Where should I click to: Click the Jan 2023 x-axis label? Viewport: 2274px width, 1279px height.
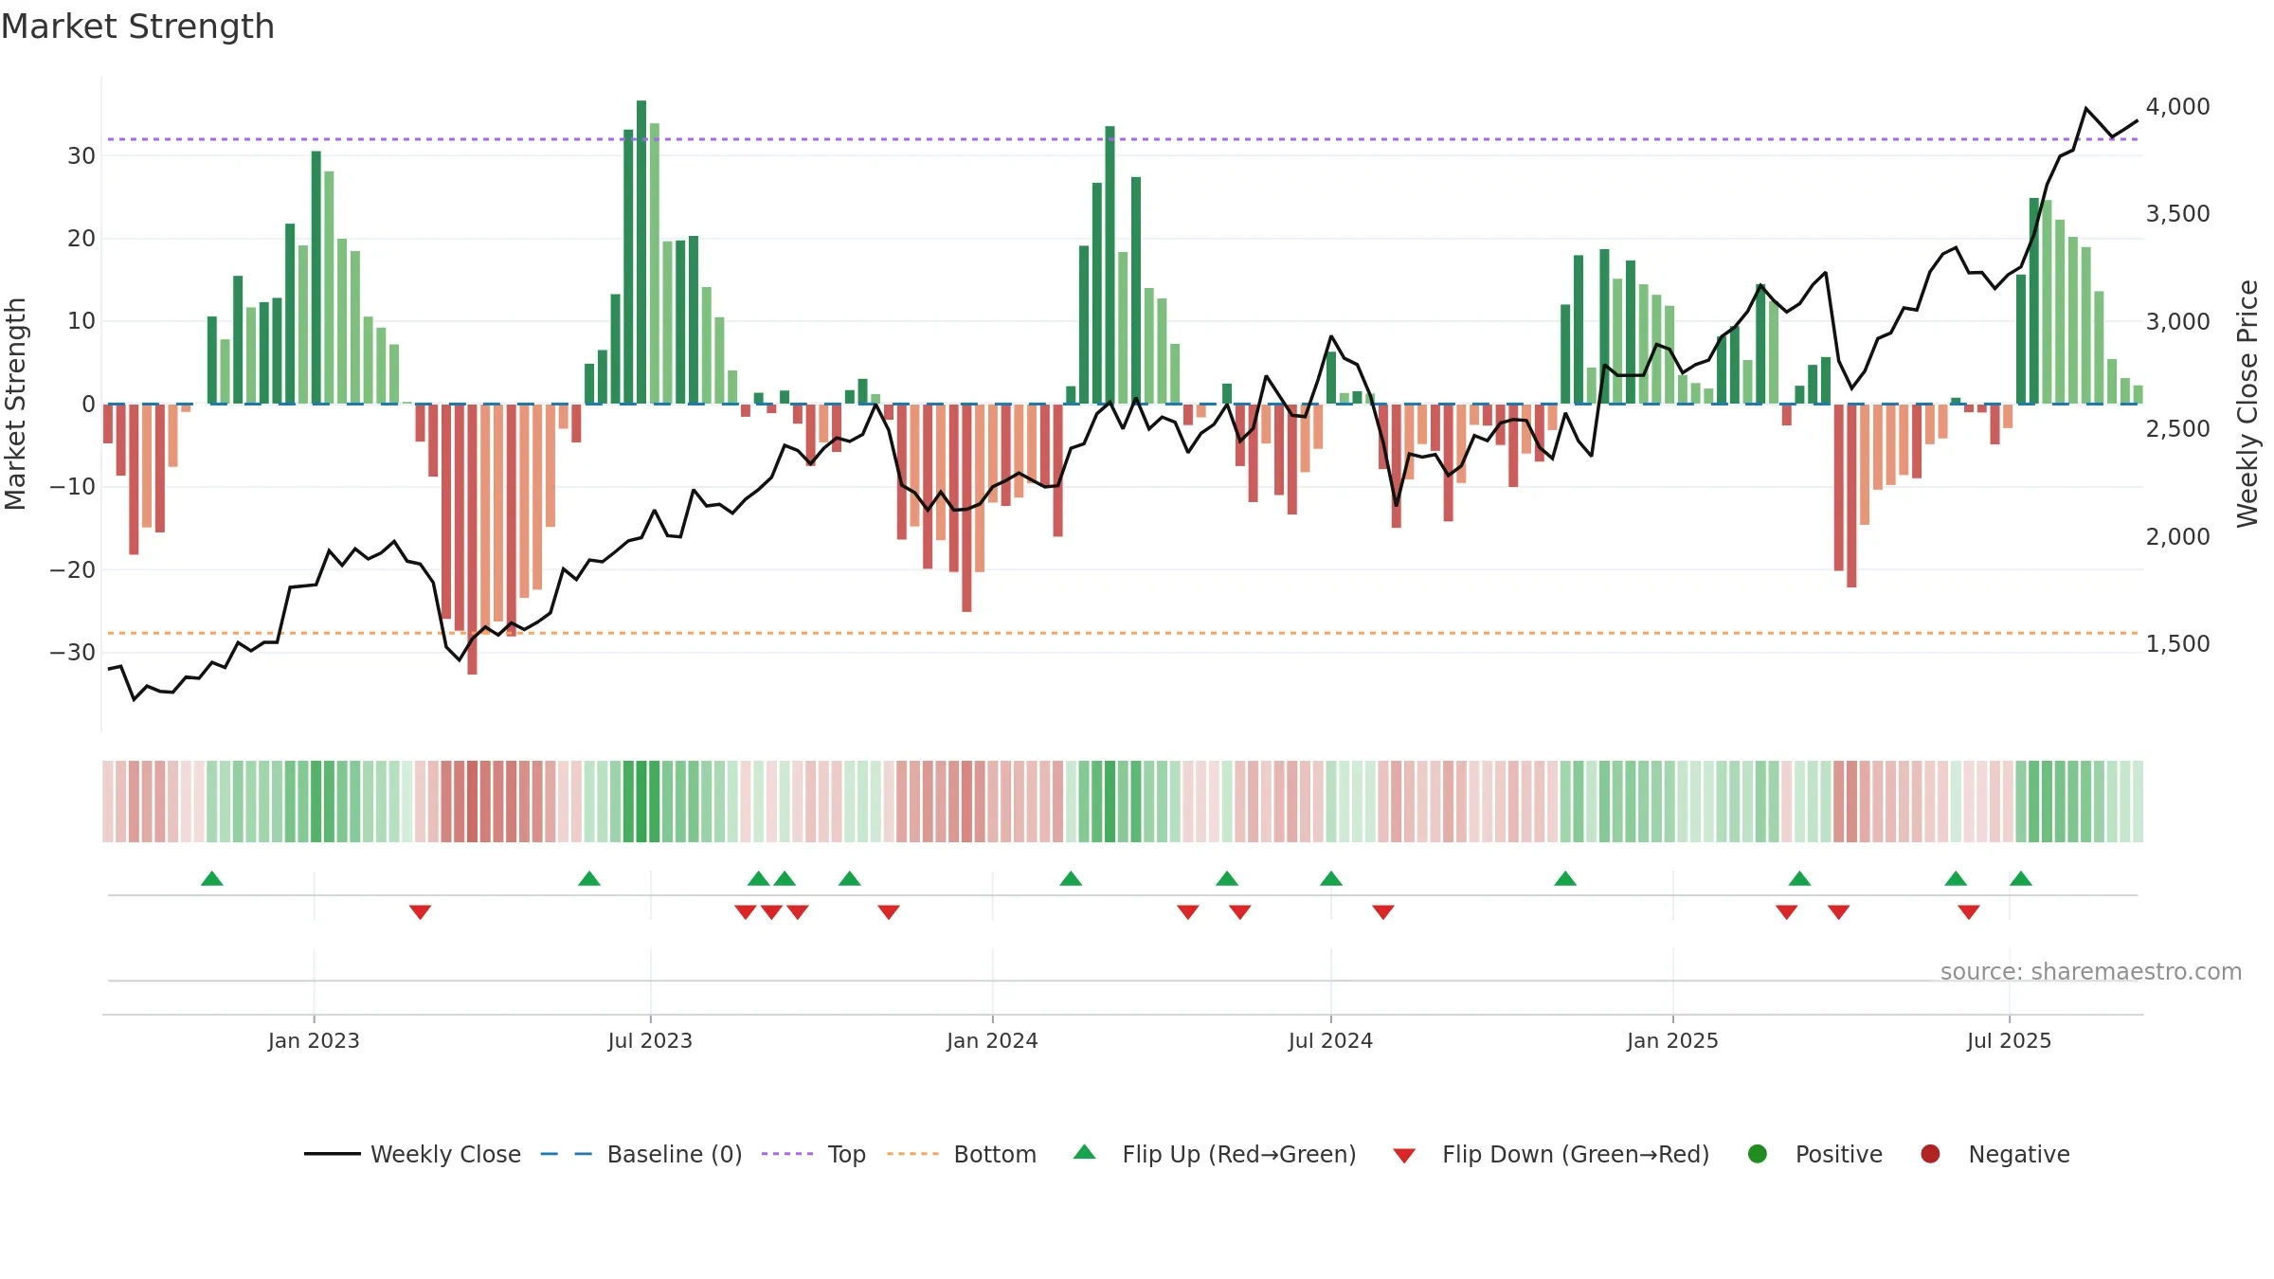pyautogui.click(x=314, y=1041)
